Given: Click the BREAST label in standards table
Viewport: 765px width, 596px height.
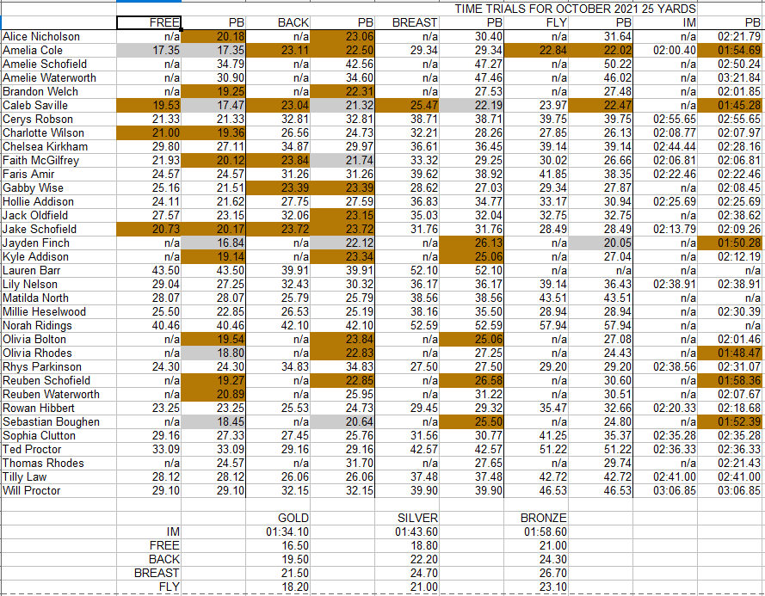Looking at the screenshot, I should 149,573.
